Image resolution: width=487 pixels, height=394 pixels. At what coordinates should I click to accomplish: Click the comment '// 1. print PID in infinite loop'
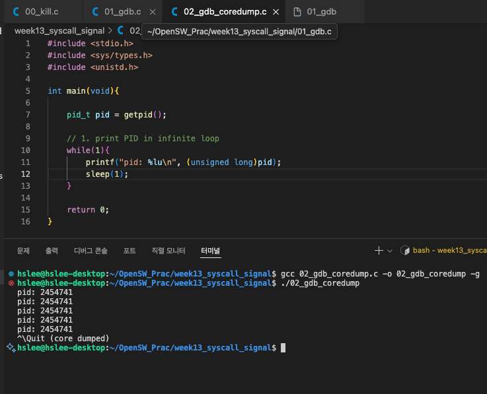[x=143, y=139]
